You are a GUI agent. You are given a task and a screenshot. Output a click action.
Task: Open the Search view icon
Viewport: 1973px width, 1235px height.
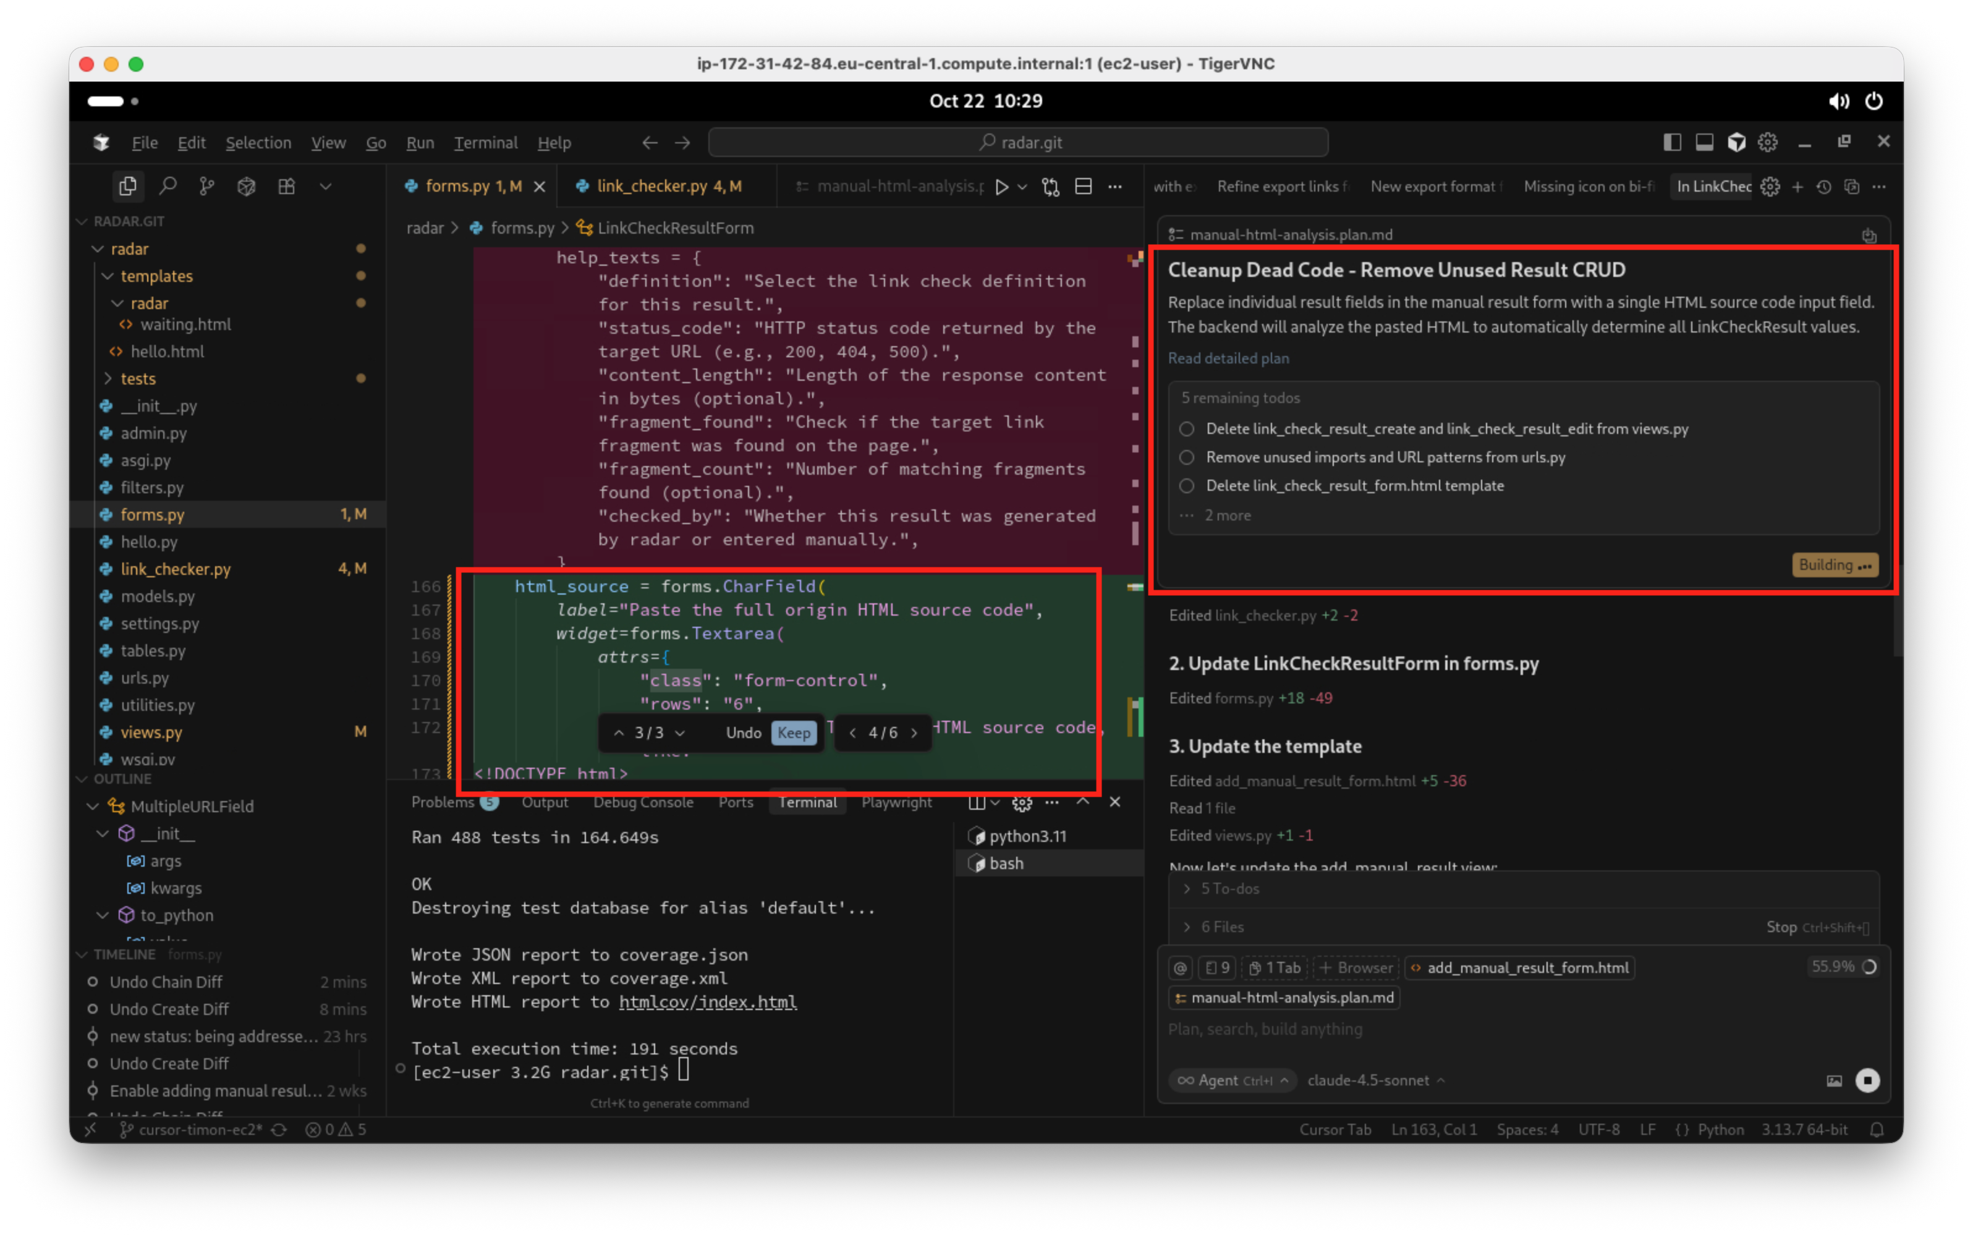pos(168,186)
